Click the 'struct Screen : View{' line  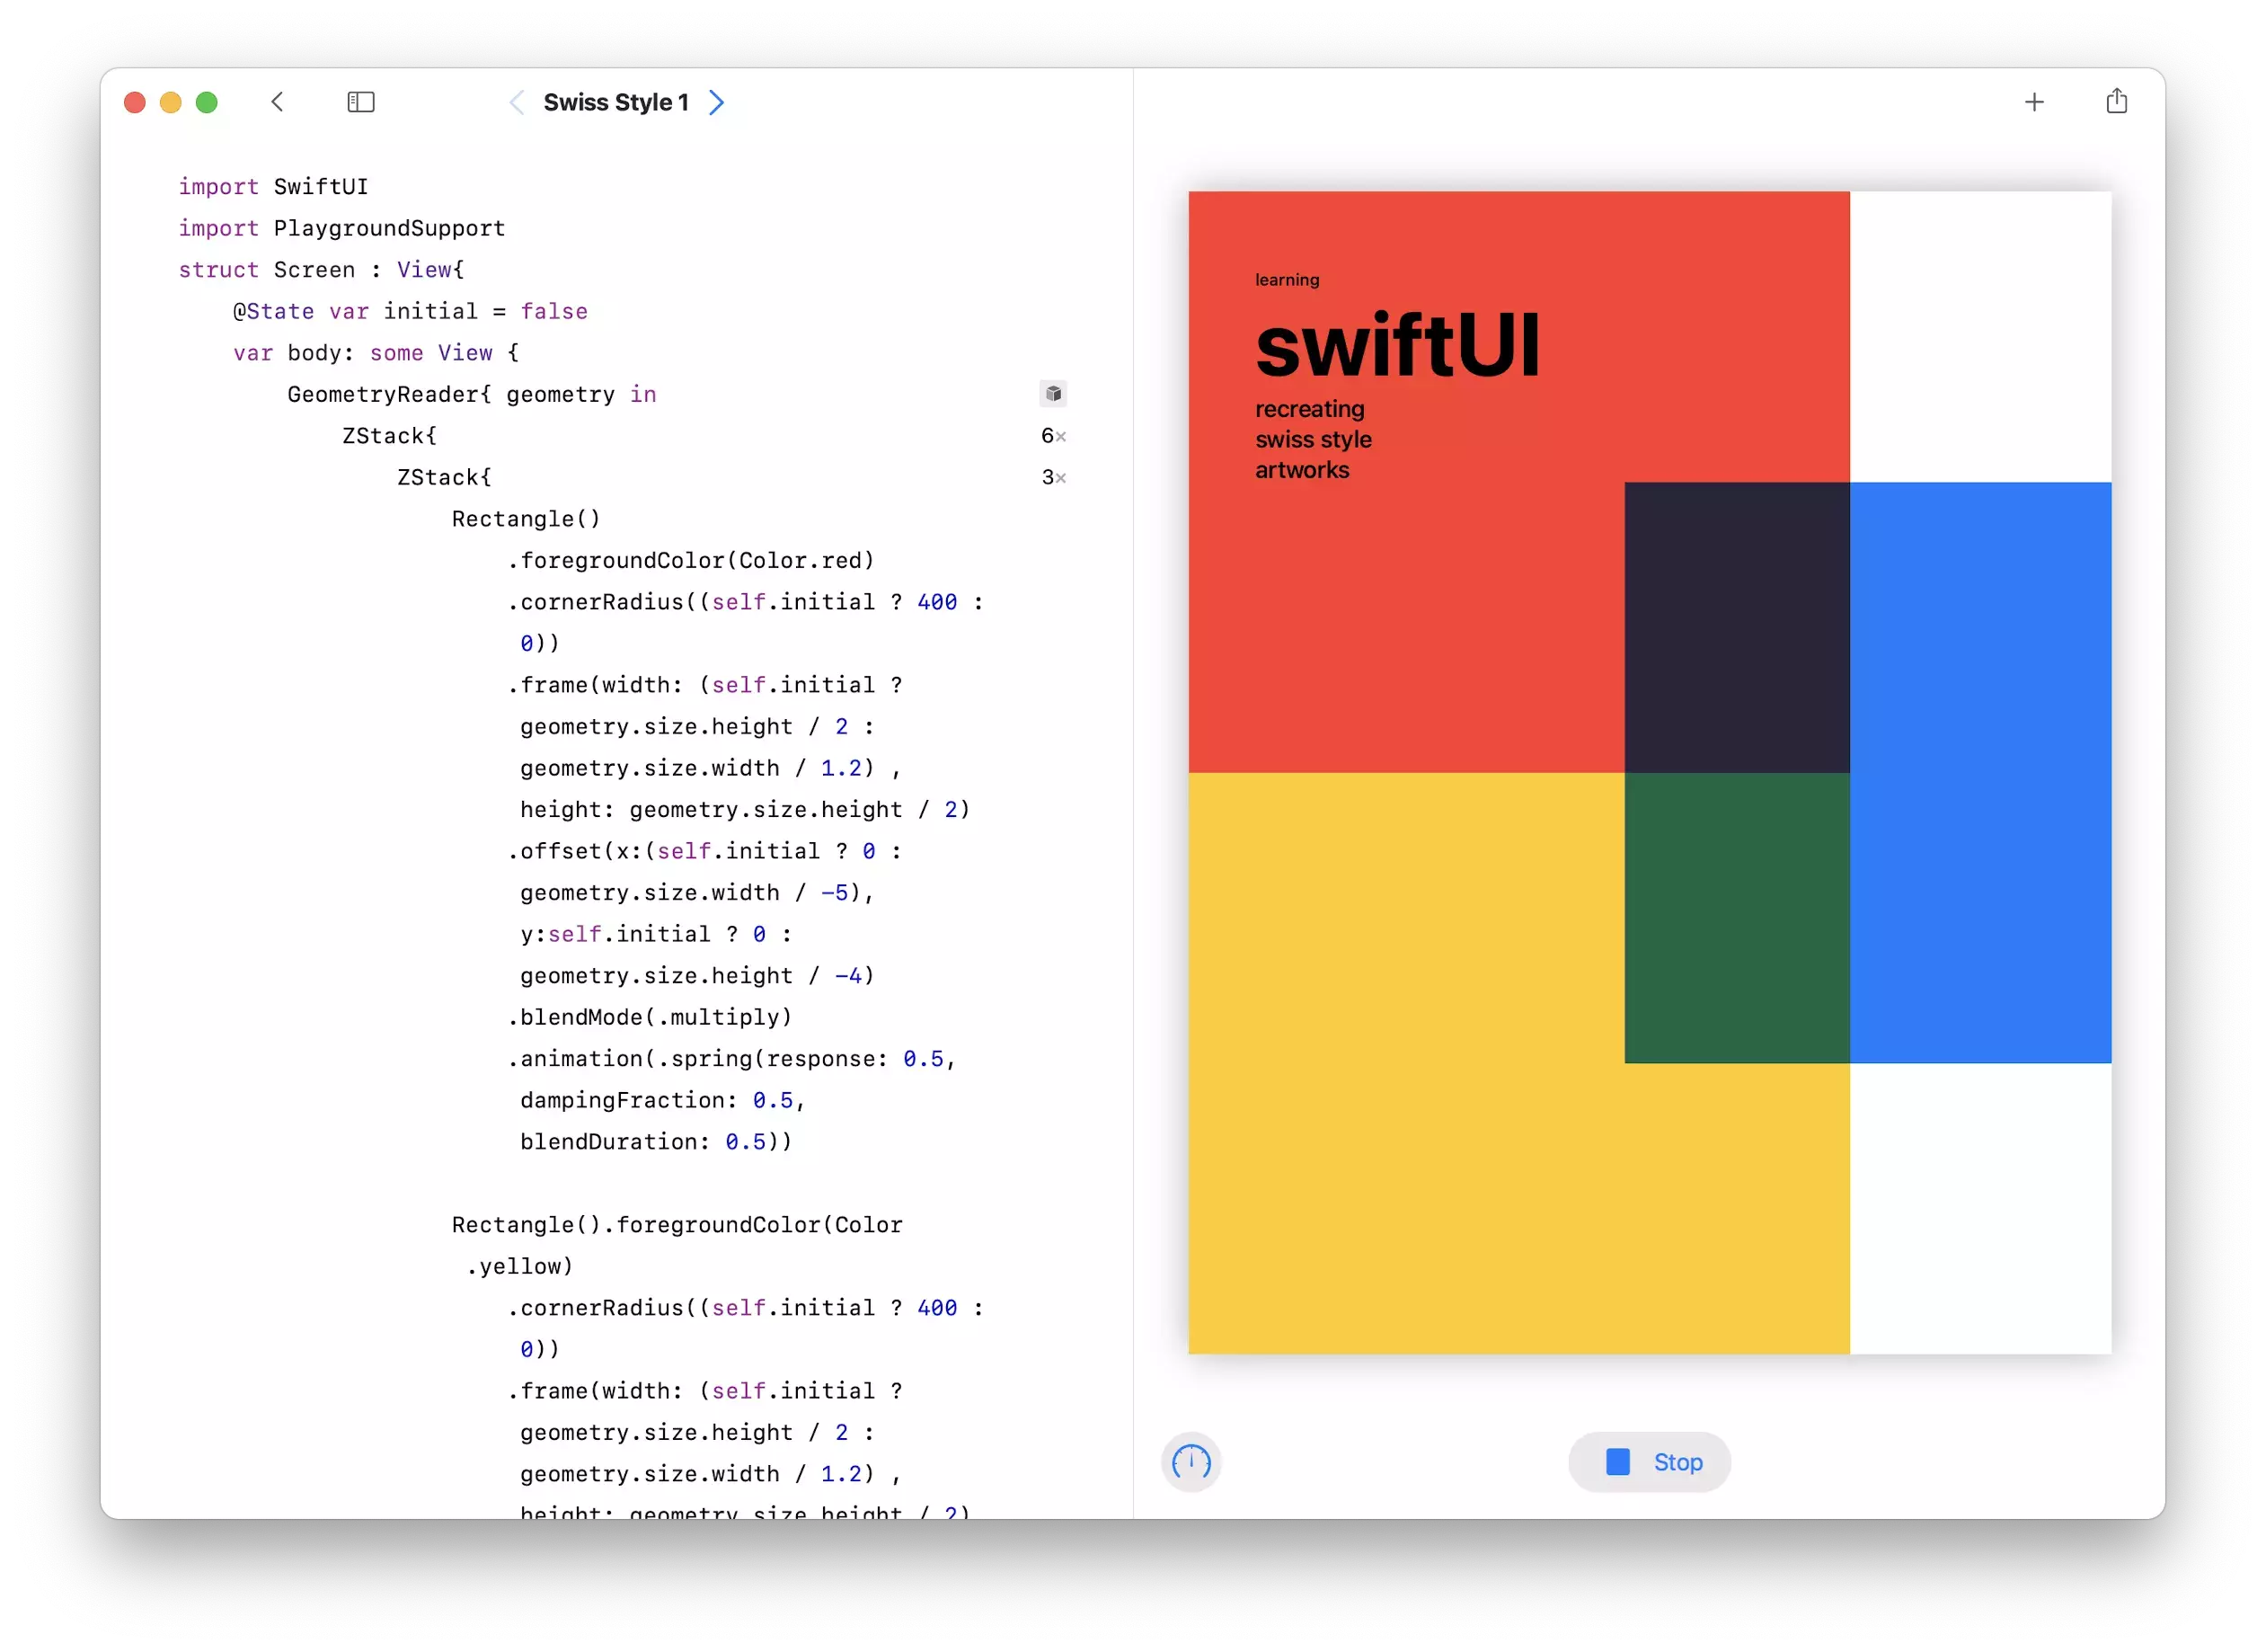pyautogui.click(x=321, y=270)
